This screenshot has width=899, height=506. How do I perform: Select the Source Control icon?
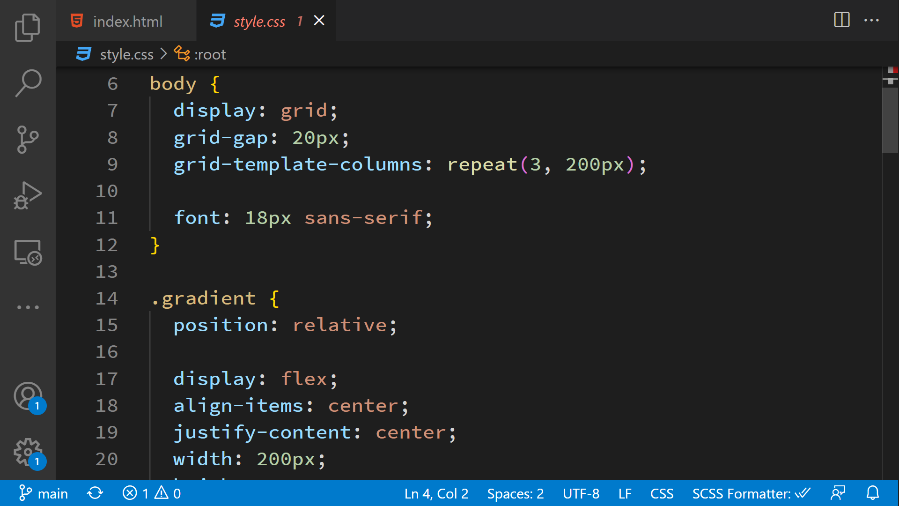(x=28, y=139)
